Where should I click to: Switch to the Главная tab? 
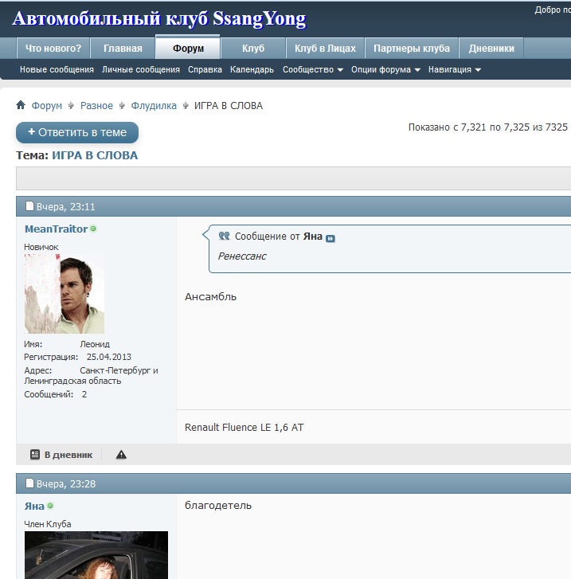123,49
